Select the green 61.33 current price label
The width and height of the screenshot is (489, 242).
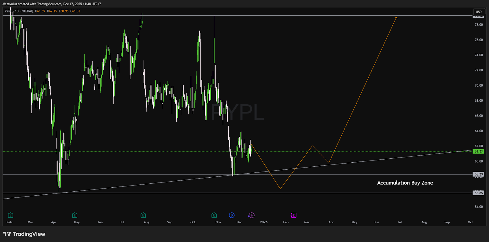[479, 151]
